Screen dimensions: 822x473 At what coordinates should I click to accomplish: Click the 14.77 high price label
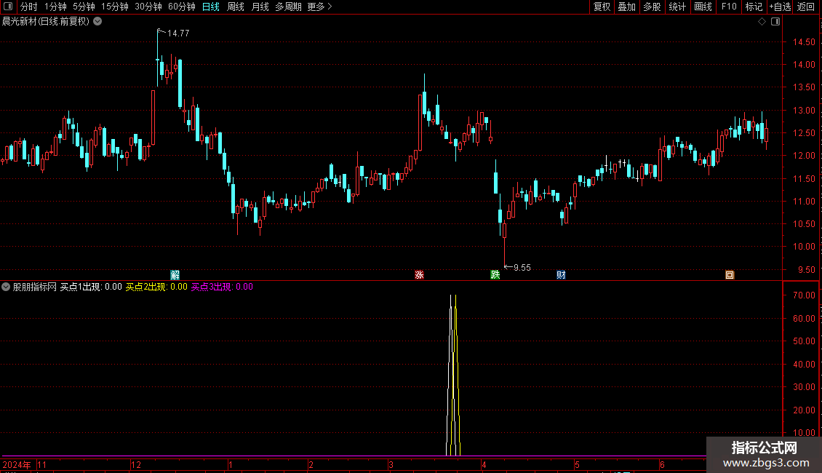(178, 33)
